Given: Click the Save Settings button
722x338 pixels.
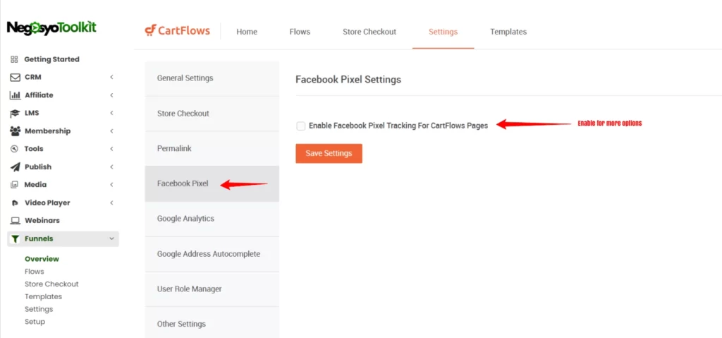Looking at the screenshot, I should pos(329,154).
